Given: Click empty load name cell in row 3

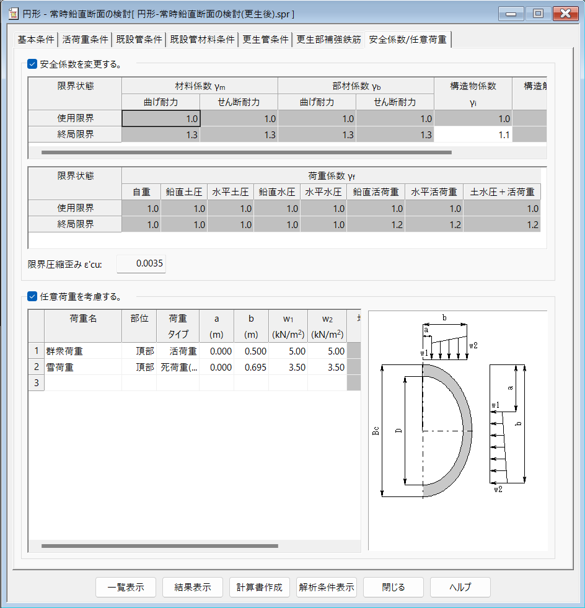Looking at the screenshot, I should (83, 383).
